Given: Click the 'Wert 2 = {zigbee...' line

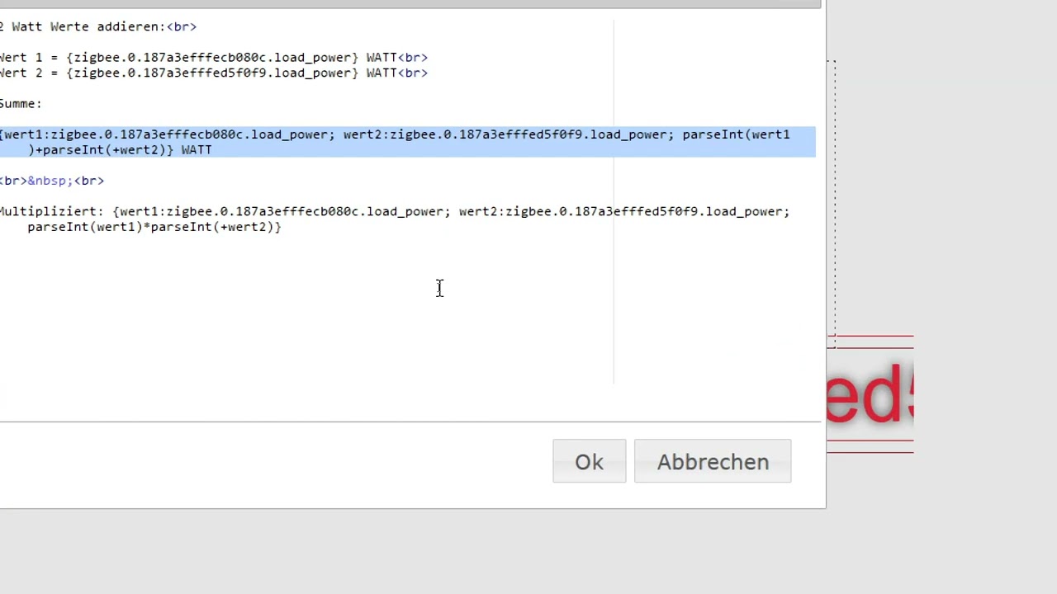Looking at the screenshot, I should (213, 73).
